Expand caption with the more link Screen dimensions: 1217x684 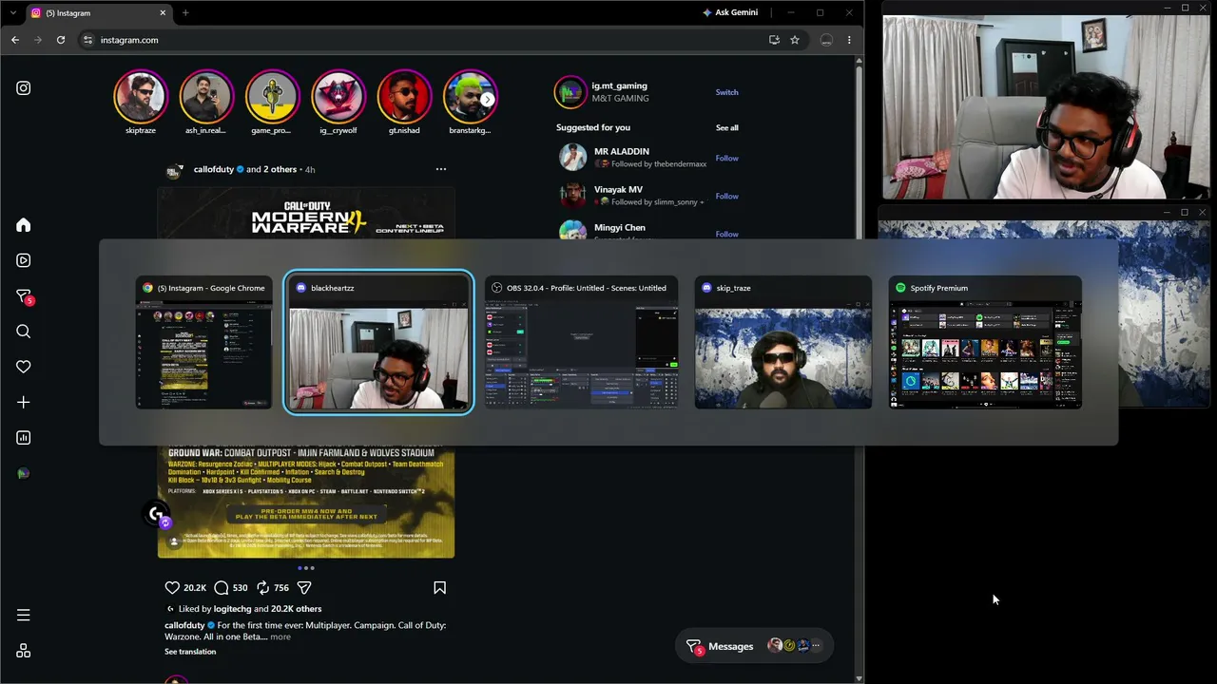(x=280, y=637)
